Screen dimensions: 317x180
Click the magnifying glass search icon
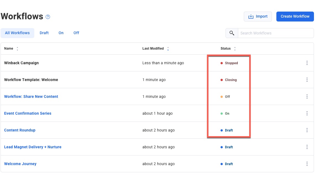232,33
